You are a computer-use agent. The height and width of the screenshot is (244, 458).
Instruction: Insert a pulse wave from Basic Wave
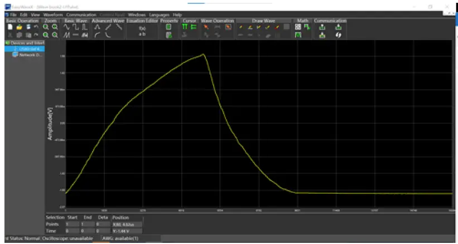tap(84, 27)
